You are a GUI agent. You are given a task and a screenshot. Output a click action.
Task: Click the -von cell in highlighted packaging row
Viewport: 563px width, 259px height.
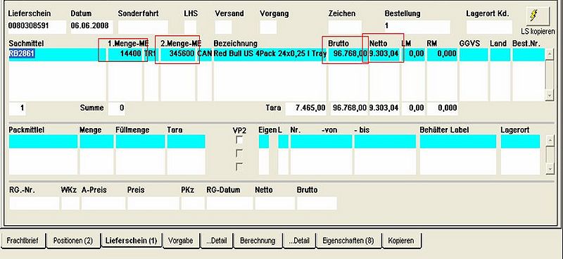pyautogui.click(x=321, y=141)
